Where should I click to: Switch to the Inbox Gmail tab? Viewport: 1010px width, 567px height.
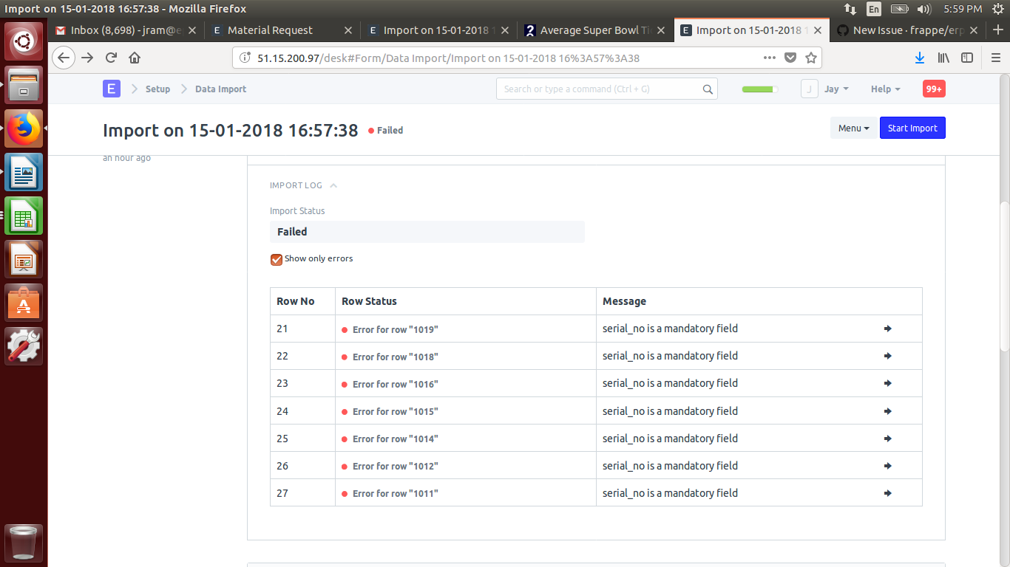(126, 30)
